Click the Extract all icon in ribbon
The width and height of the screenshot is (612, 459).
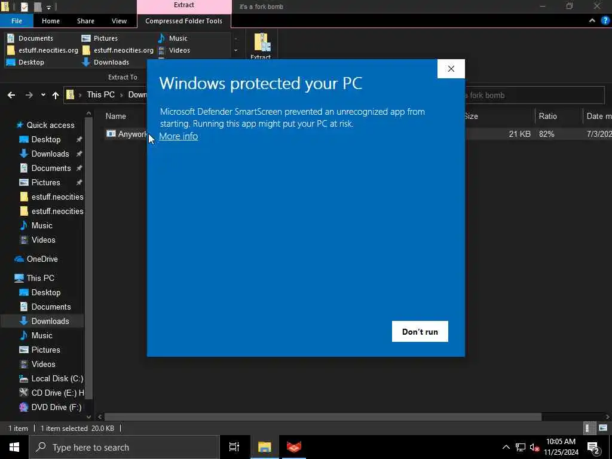point(261,45)
